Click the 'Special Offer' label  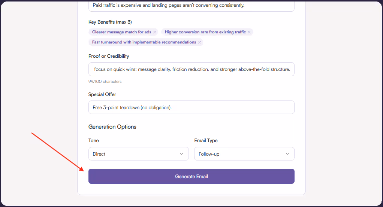click(x=102, y=94)
